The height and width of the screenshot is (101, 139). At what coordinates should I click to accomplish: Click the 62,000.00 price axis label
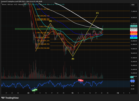(134, 41)
